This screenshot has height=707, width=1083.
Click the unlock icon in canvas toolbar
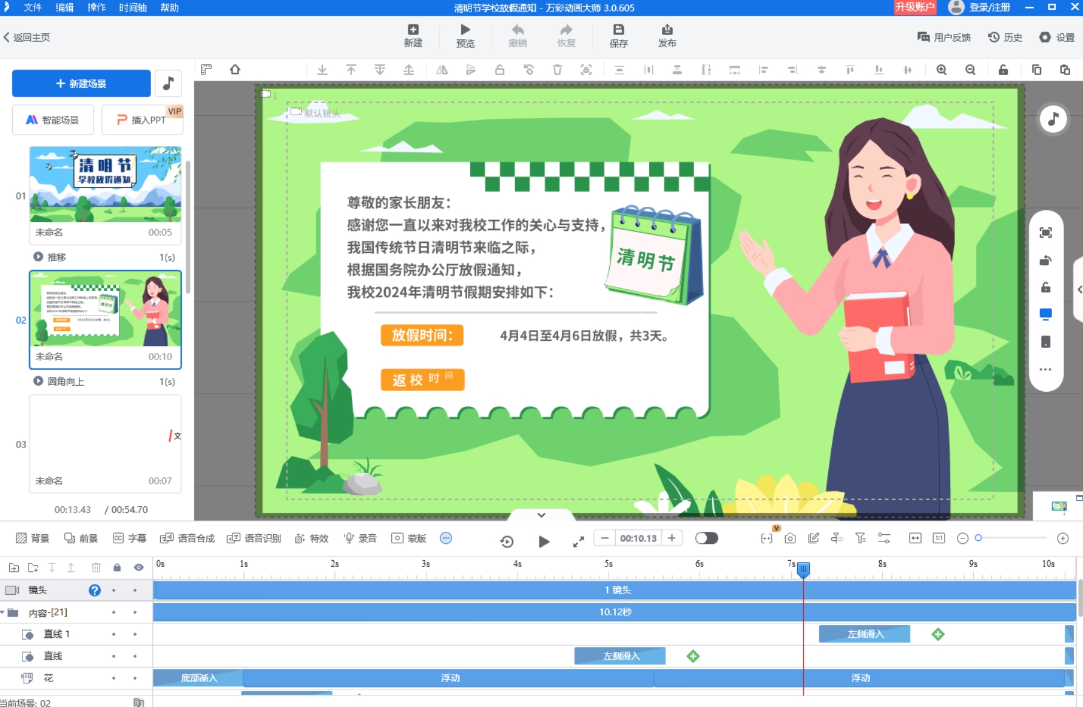[1004, 70]
